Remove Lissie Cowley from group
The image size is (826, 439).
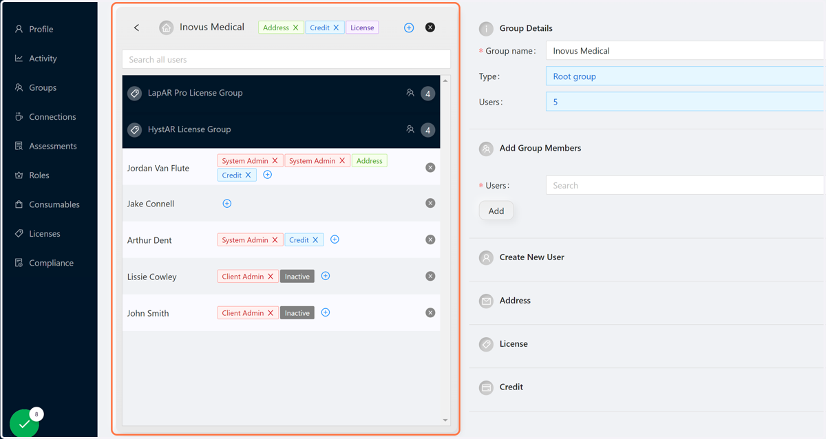point(430,276)
